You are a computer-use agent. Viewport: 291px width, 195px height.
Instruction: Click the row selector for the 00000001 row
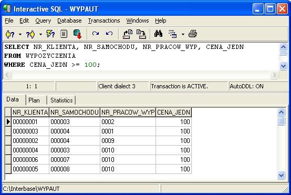(8, 122)
